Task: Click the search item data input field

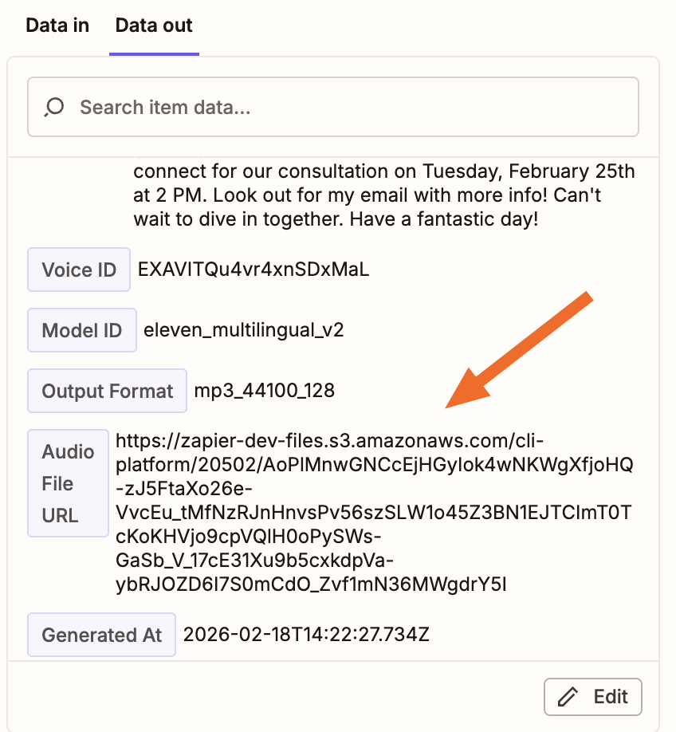Action: (x=332, y=106)
